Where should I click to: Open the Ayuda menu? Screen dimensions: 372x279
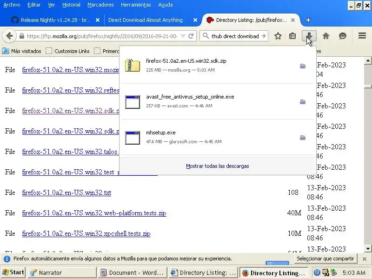pyautogui.click(x=166, y=5)
